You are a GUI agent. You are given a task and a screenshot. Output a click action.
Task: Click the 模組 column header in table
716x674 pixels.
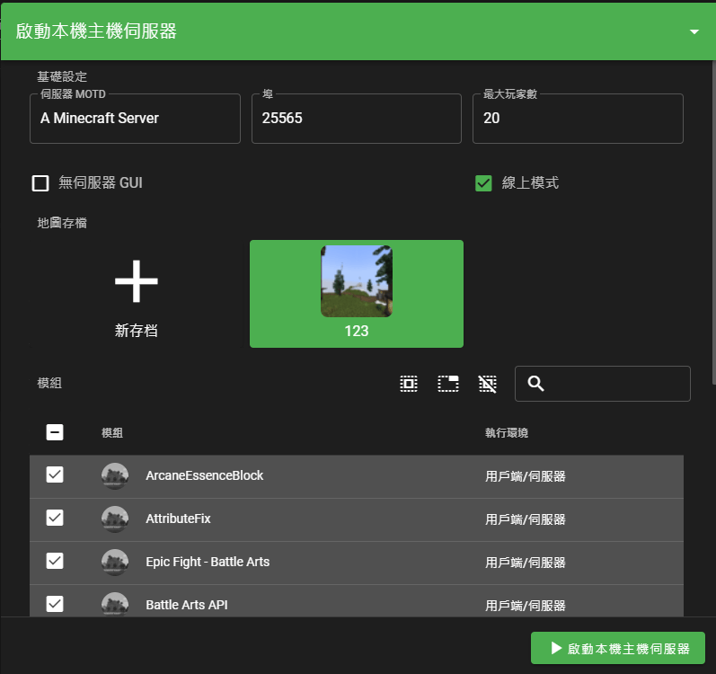click(112, 432)
